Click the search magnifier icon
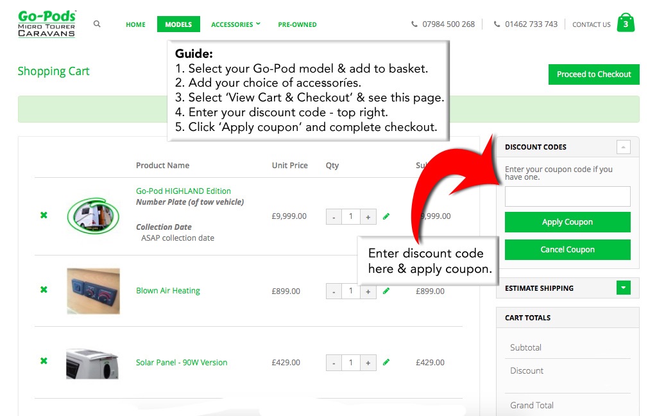The image size is (657, 416). point(97,24)
